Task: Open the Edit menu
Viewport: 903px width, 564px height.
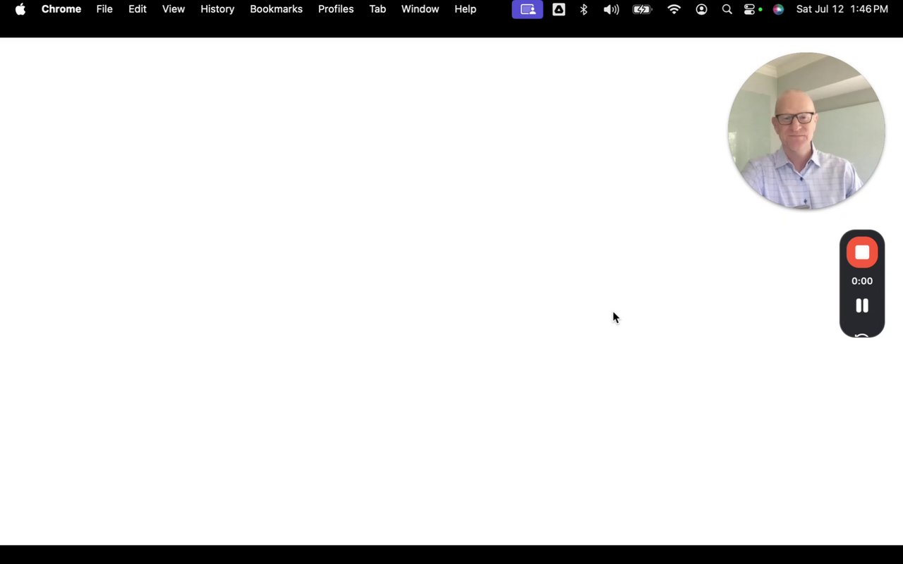Action: pos(138,9)
